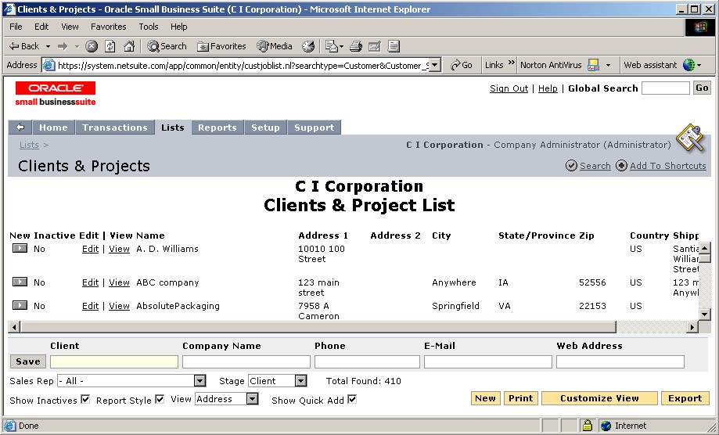Click the security lock icon in status bar

(x=588, y=426)
